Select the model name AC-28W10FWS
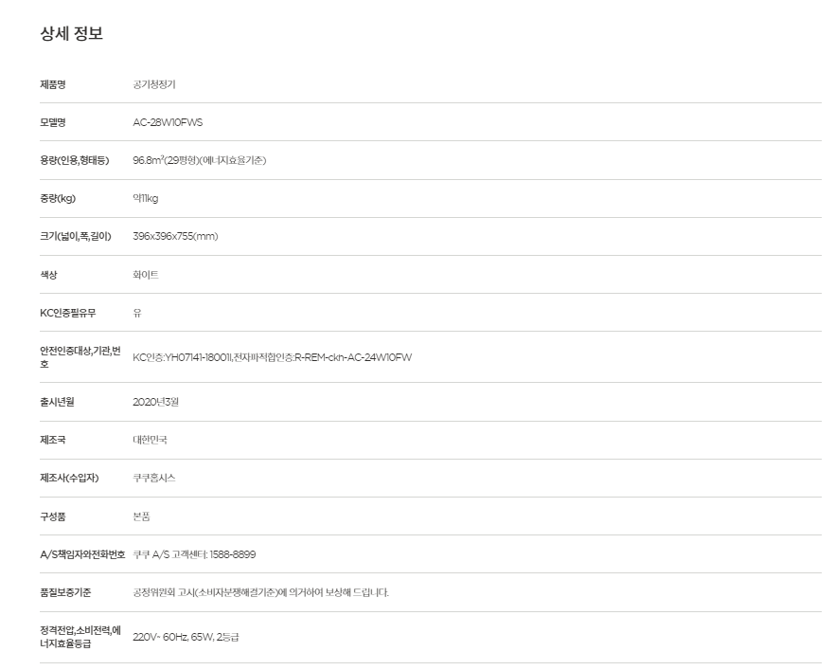835x670 pixels. pyautogui.click(x=168, y=122)
